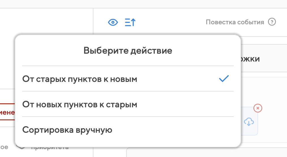Toggle the eye visibility icon
287x157 pixels.
click(113, 22)
